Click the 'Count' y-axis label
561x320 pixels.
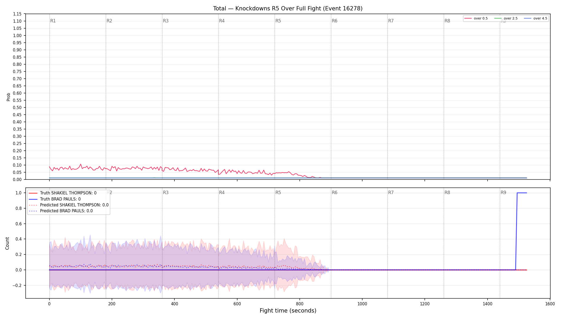point(7,243)
